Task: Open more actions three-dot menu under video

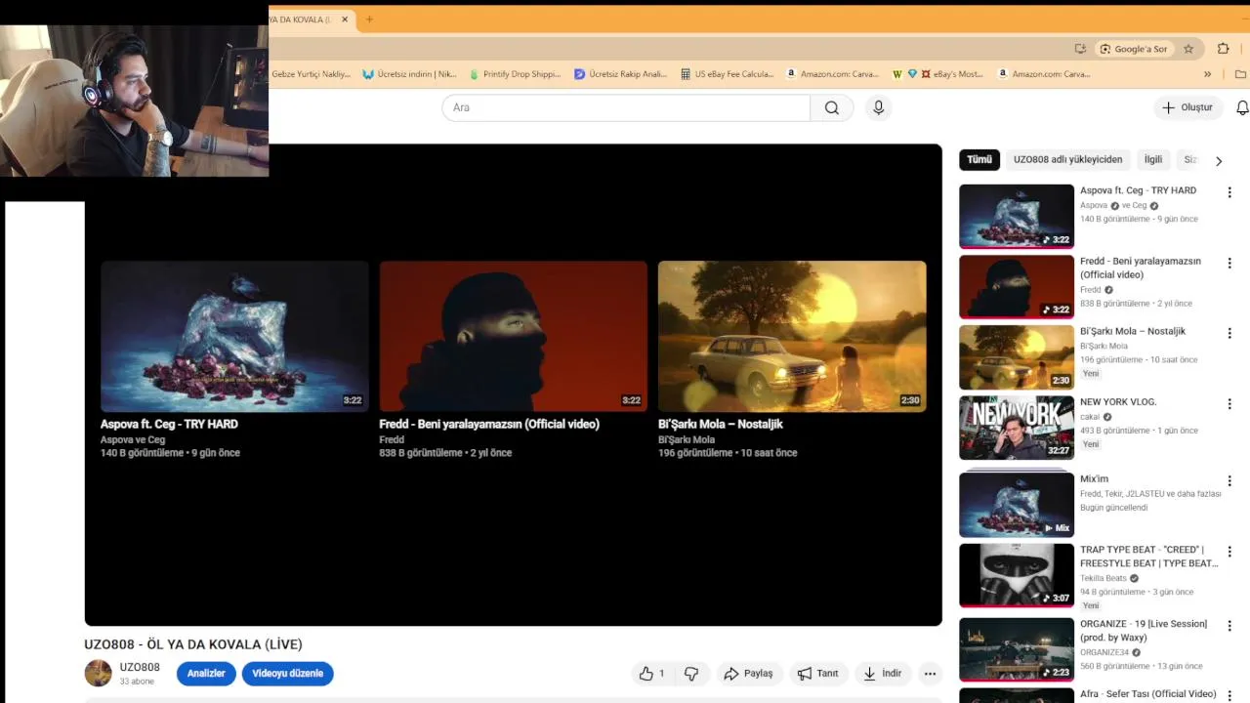Action: click(x=930, y=674)
